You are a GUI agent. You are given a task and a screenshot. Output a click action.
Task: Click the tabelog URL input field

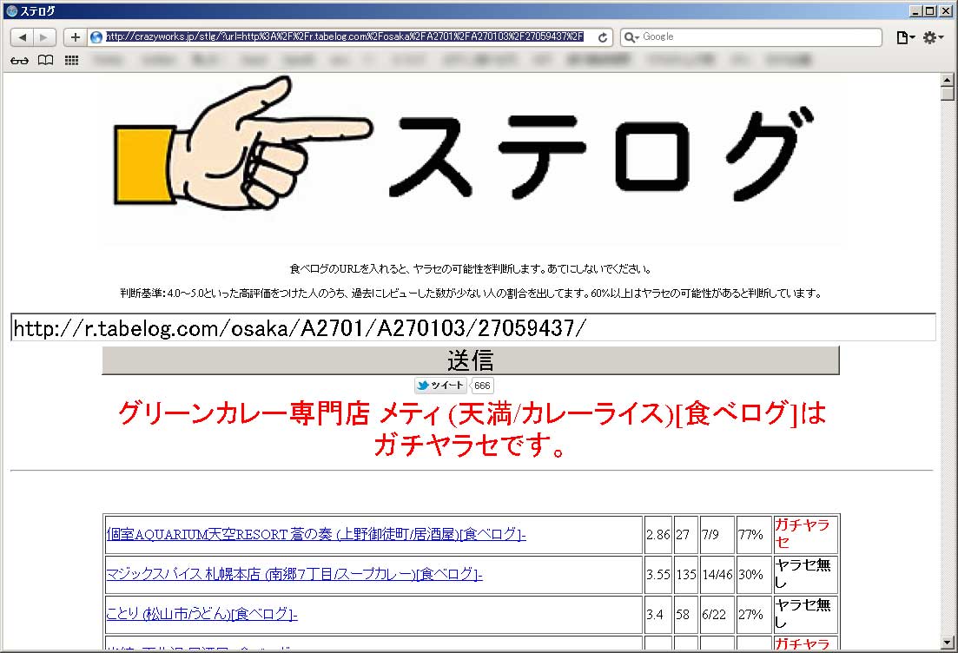[x=347, y=327]
